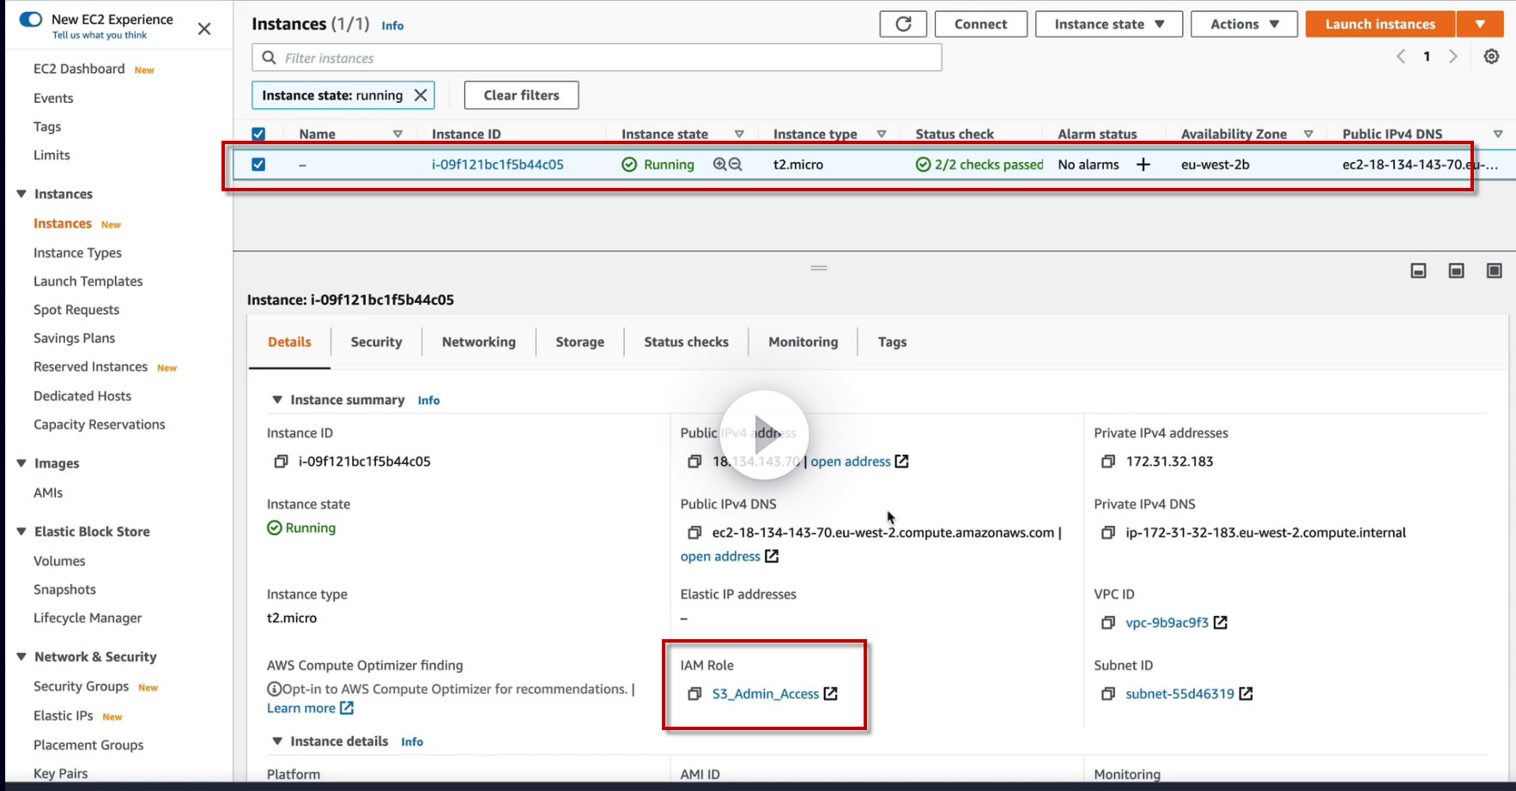The width and height of the screenshot is (1516, 791).
Task: Copy the Subnet ID value
Action: (1108, 694)
